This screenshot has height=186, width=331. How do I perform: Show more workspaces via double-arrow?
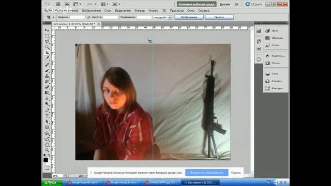click(x=236, y=4)
